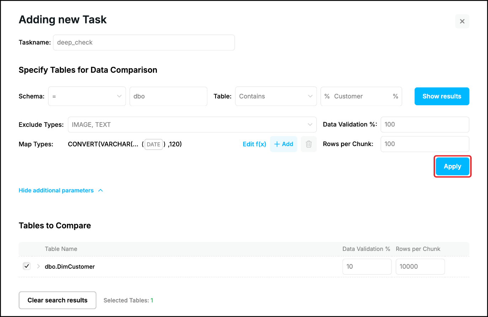Click the Data Validation % column header
488x317 pixels.
pos(366,249)
